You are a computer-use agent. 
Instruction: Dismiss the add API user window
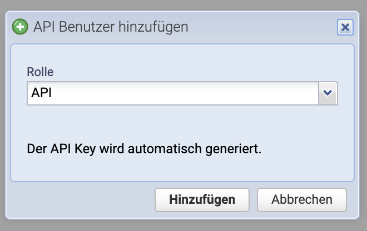point(345,27)
